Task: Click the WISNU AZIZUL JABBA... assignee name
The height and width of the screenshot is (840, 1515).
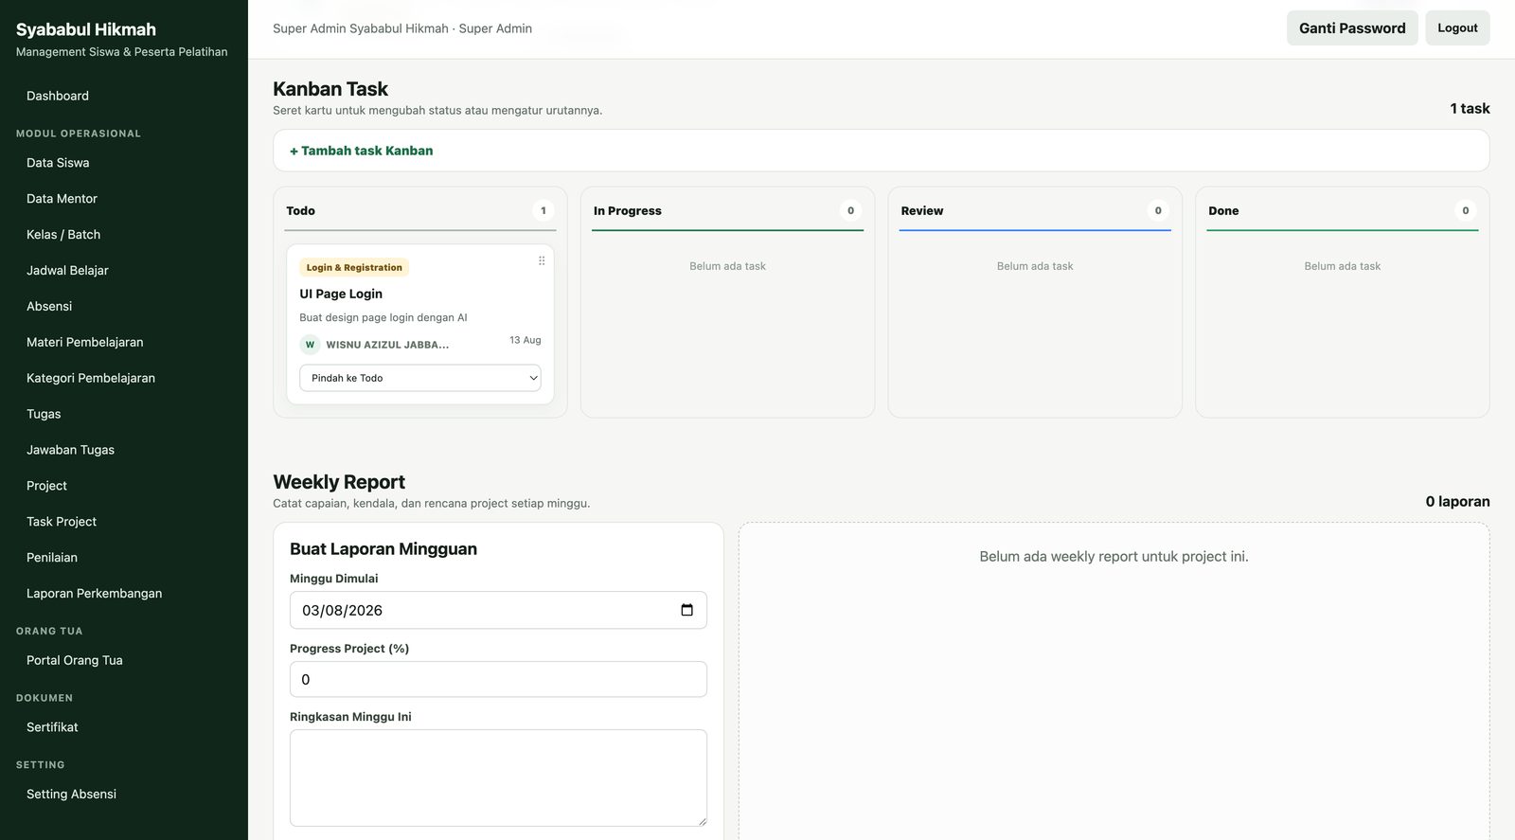Action: [x=387, y=345]
